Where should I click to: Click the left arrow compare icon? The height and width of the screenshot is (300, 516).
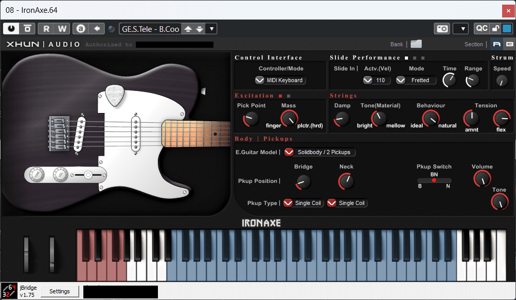97,29
